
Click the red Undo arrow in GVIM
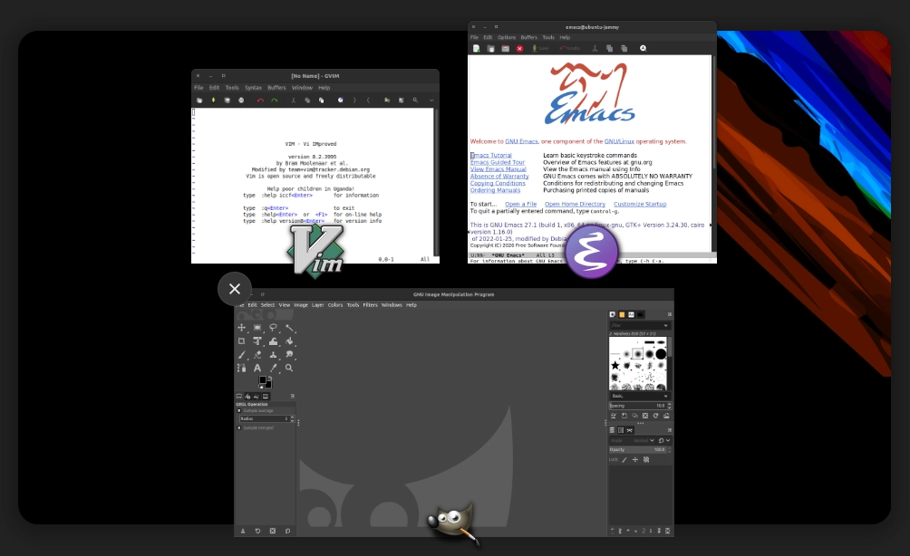click(260, 101)
